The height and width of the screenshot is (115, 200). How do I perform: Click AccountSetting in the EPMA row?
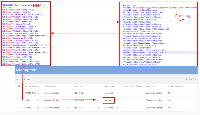tap(52, 108)
